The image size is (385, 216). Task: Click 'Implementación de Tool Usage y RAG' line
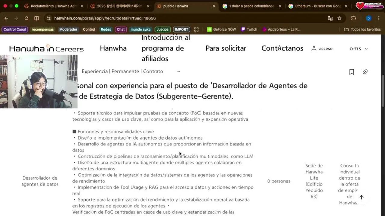point(163,190)
